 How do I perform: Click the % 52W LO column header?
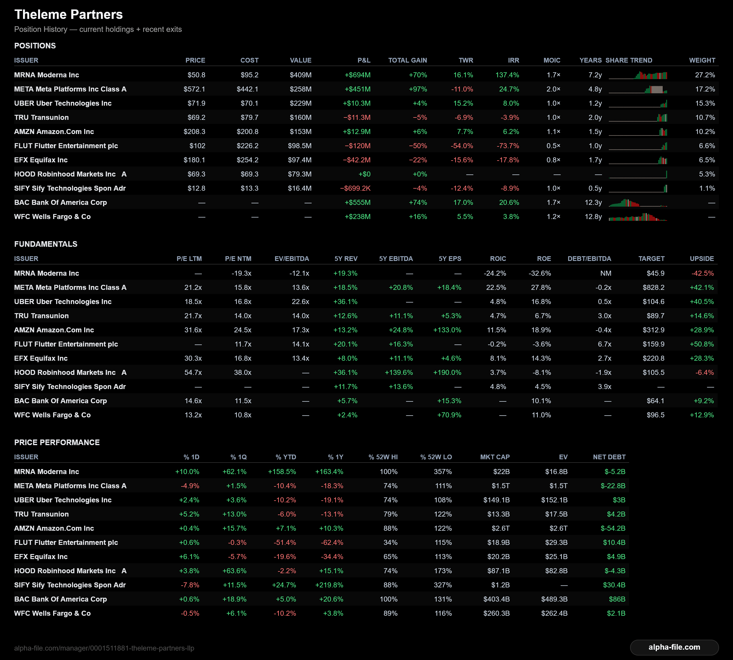pyautogui.click(x=436, y=457)
